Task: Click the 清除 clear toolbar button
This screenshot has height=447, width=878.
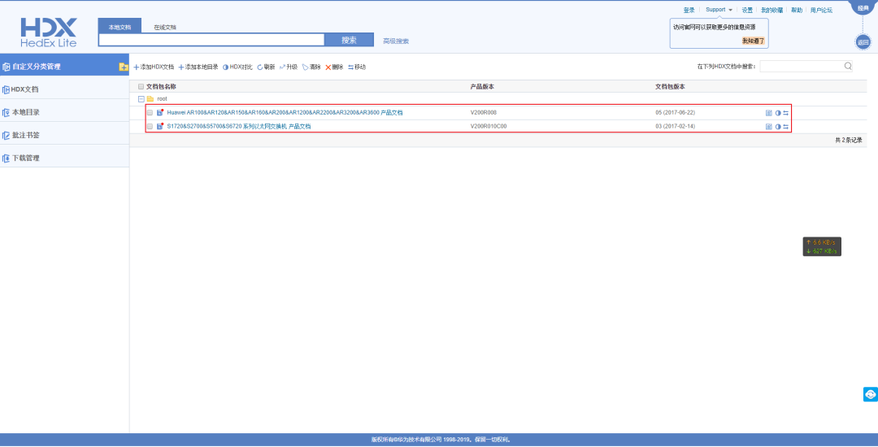Action: pyautogui.click(x=311, y=67)
